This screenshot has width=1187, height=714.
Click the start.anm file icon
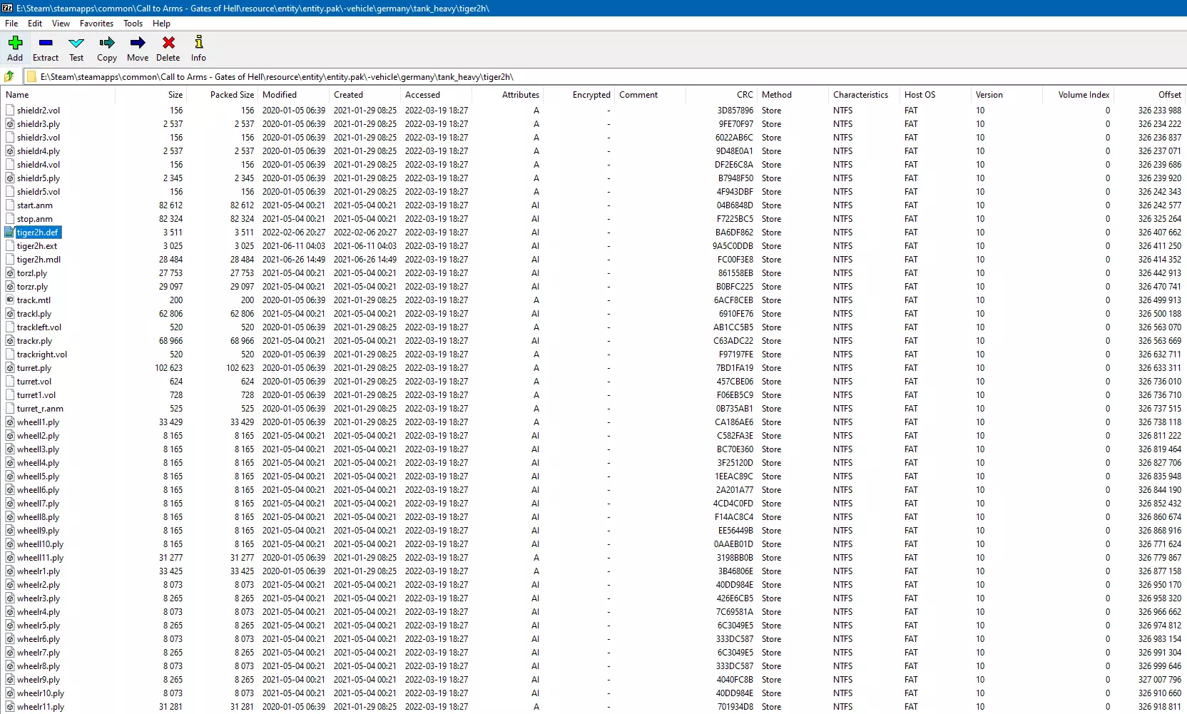point(10,205)
